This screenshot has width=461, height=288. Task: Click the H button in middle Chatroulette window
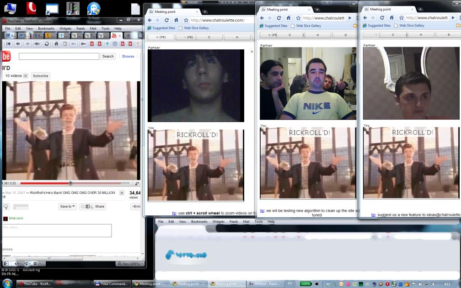(317, 35)
